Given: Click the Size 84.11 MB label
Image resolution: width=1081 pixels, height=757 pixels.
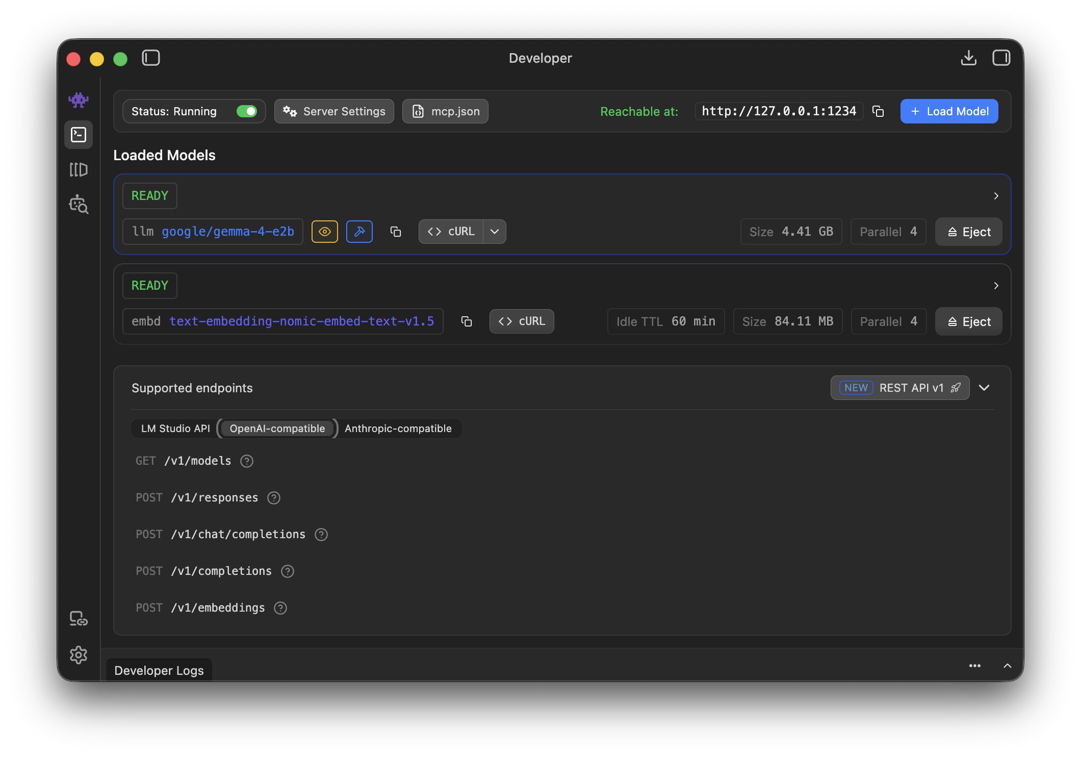Looking at the screenshot, I should [x=788, y=321].
